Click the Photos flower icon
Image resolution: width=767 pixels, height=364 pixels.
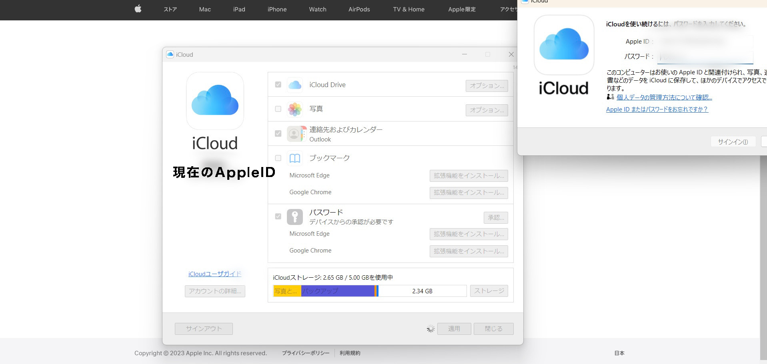click(x=295, y=109)
